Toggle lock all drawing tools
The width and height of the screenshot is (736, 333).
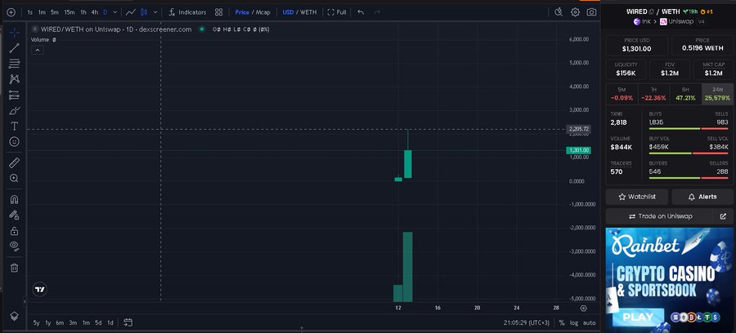pos(15,231)
